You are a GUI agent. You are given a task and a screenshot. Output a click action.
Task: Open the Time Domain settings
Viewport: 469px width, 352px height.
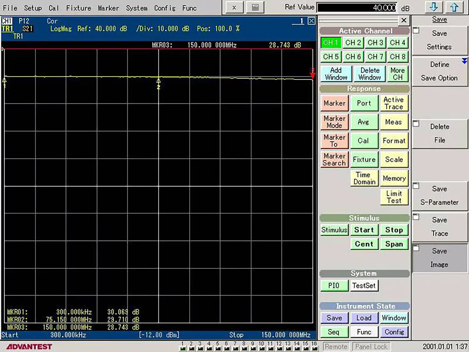point(364,178)
